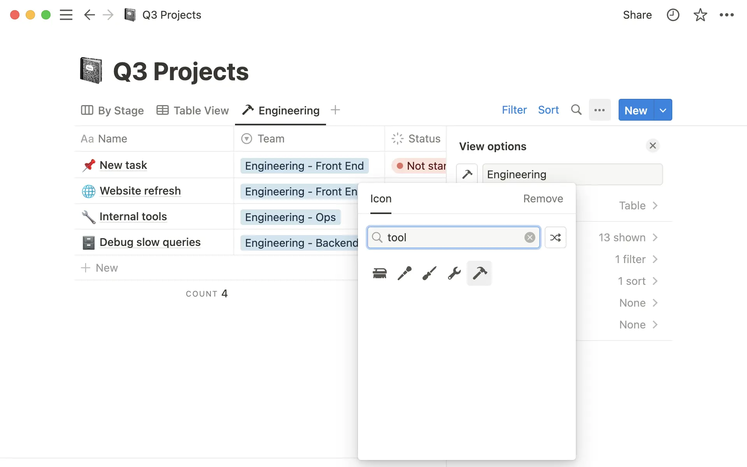Image resolution: width=747 pixels, height=467 pixels.
Task: Switch to the By Stage tab
Action: pos(112,111)
